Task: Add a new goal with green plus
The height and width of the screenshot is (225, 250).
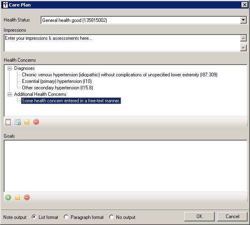Action: (8, 197)
